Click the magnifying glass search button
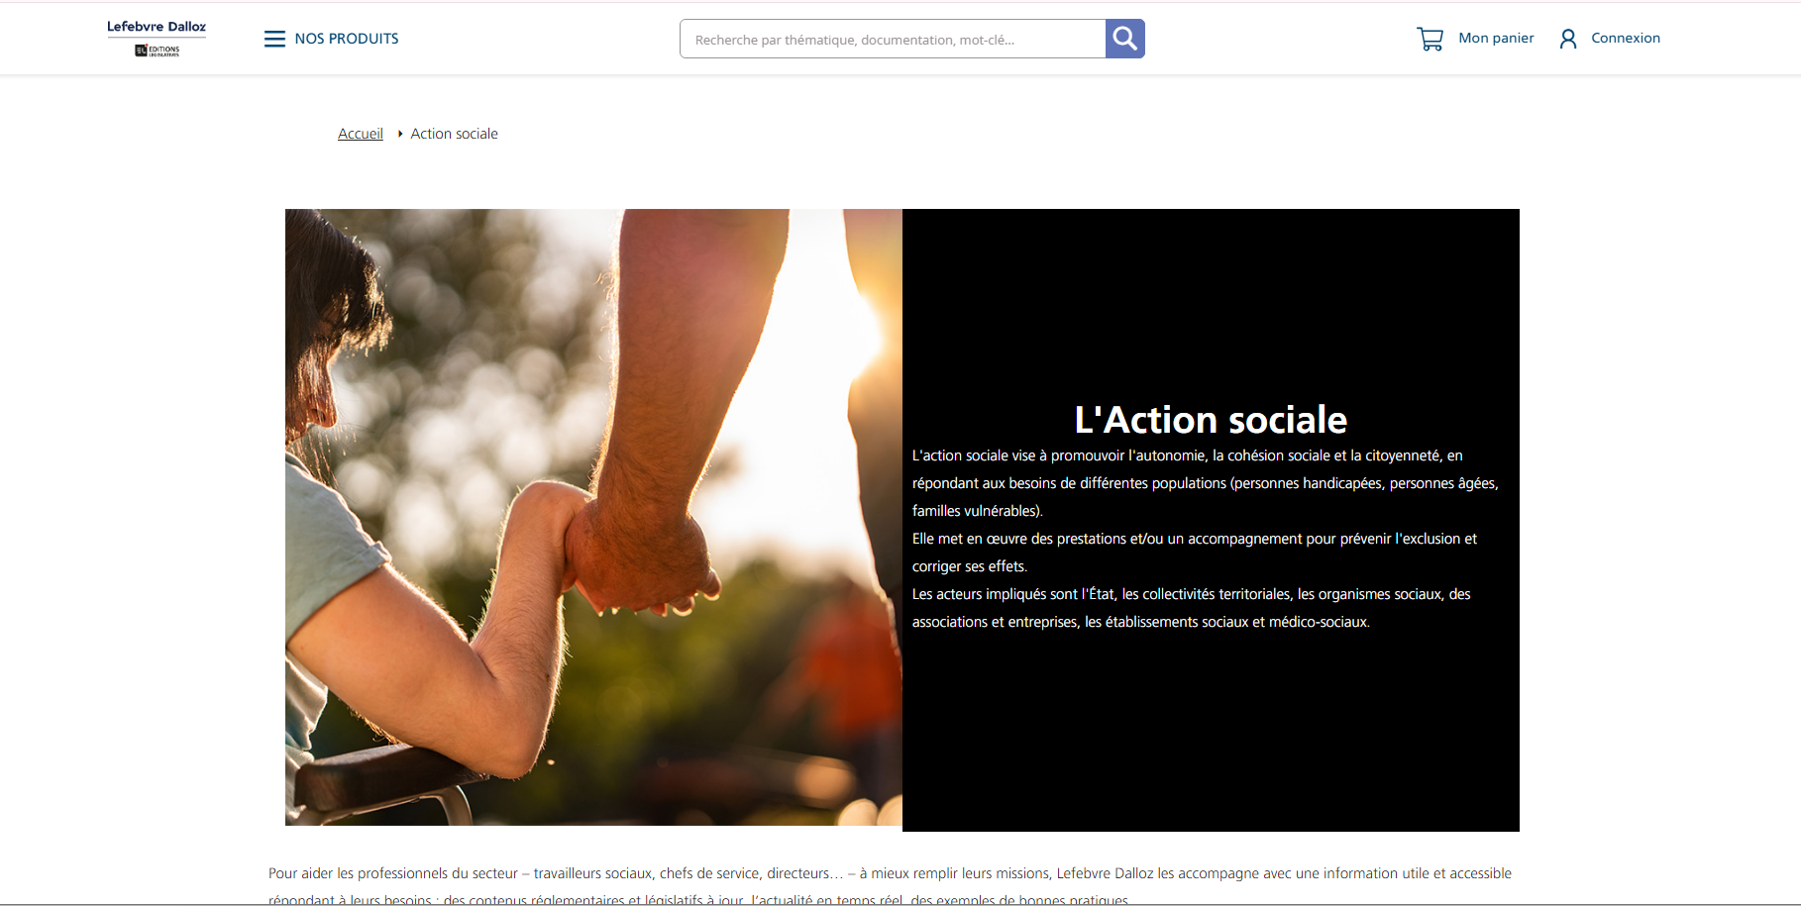The height and width of the screenshot is (906, 1801). [1125, 39]
